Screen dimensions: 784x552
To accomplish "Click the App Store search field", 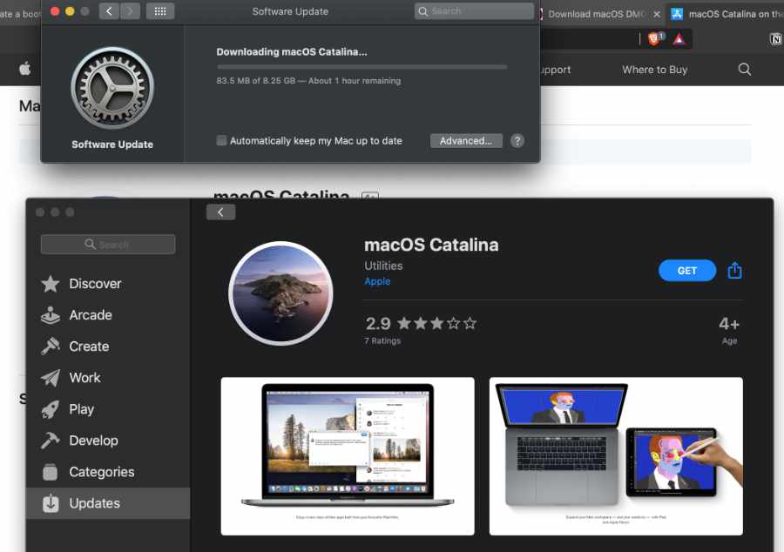I will [108, 245].
